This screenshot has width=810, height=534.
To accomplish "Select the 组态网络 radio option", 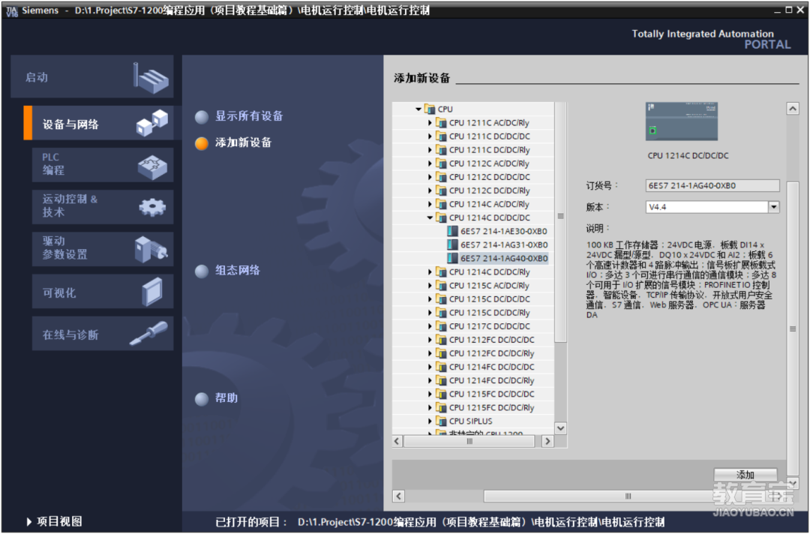I will pos(202,271).
